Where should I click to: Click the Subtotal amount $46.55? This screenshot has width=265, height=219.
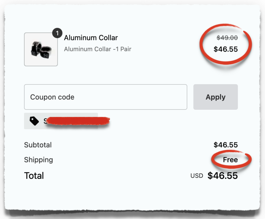(x=226, y=145)
